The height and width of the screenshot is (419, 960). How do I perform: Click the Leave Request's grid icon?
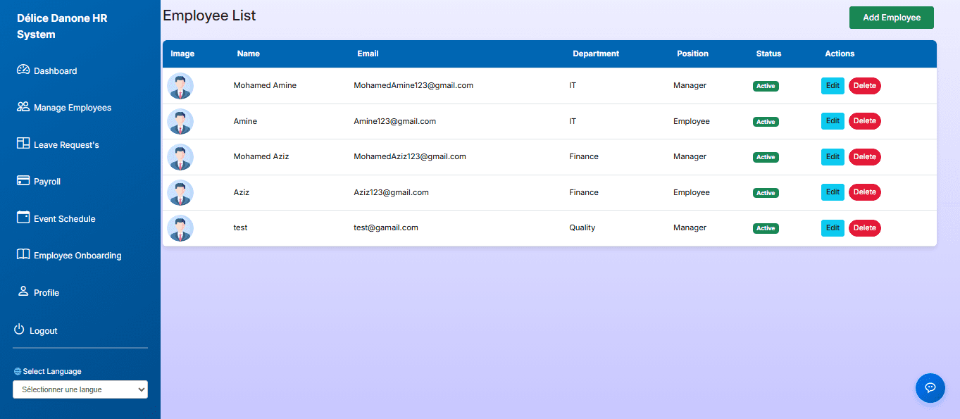[23, 144]
